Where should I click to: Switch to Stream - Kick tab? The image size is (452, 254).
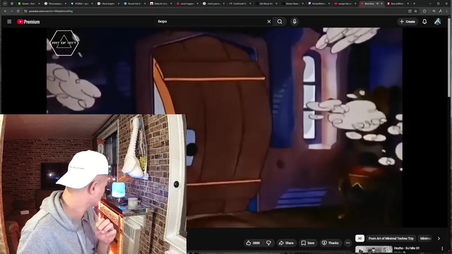tap(29, 4)
